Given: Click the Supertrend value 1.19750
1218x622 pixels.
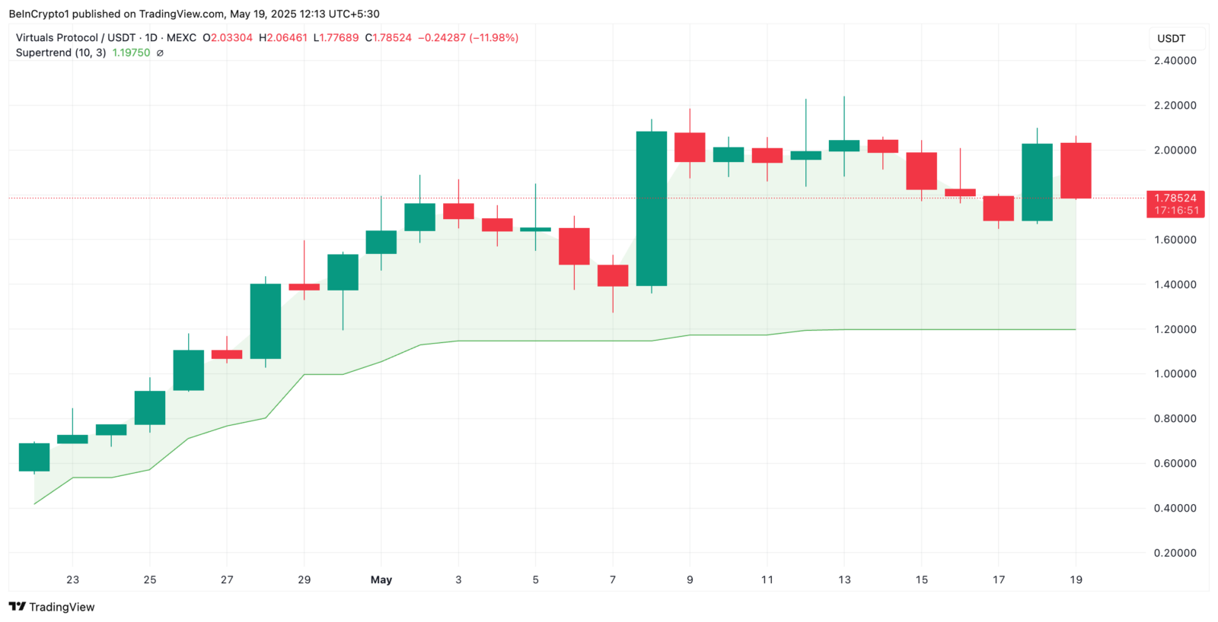Looking at the screenshot, I should click(131, 52).
